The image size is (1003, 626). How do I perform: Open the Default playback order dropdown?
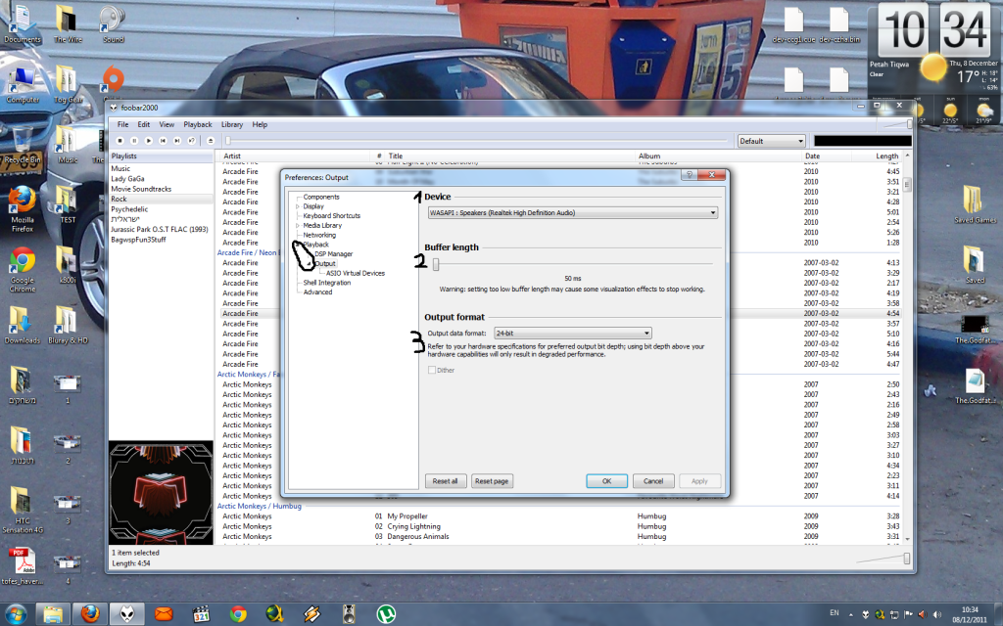click(772, 141)
